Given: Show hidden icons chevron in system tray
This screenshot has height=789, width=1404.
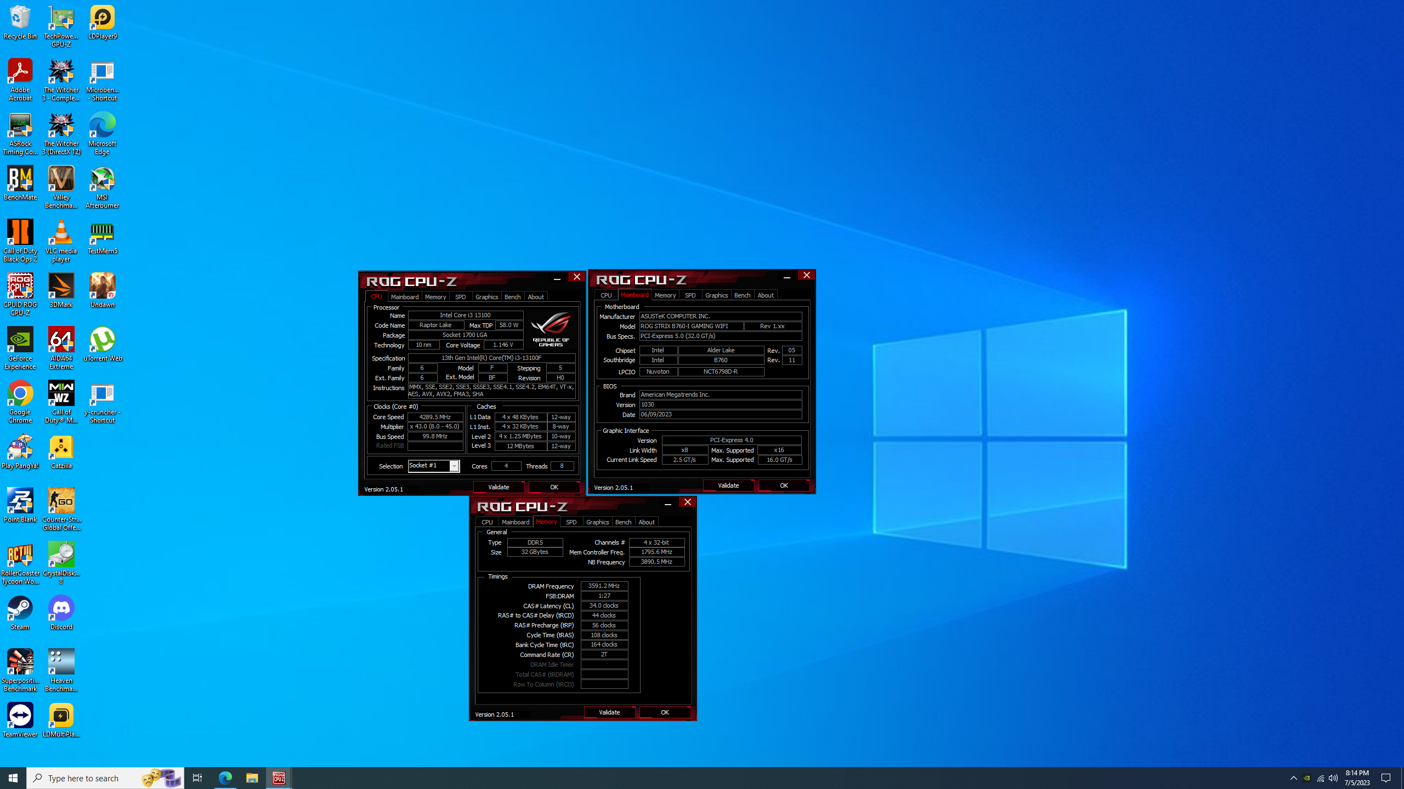Looking at the screenshot, I should coord(1293,778).
